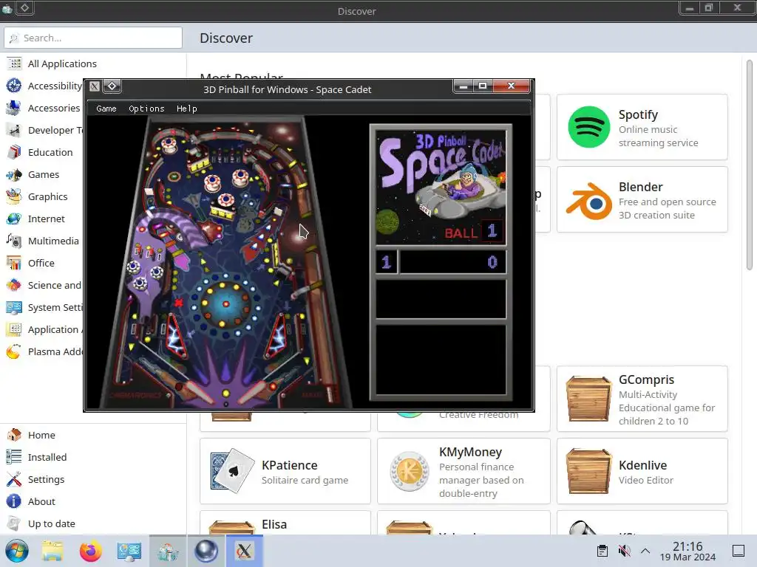Select the Education category icon

14,152
